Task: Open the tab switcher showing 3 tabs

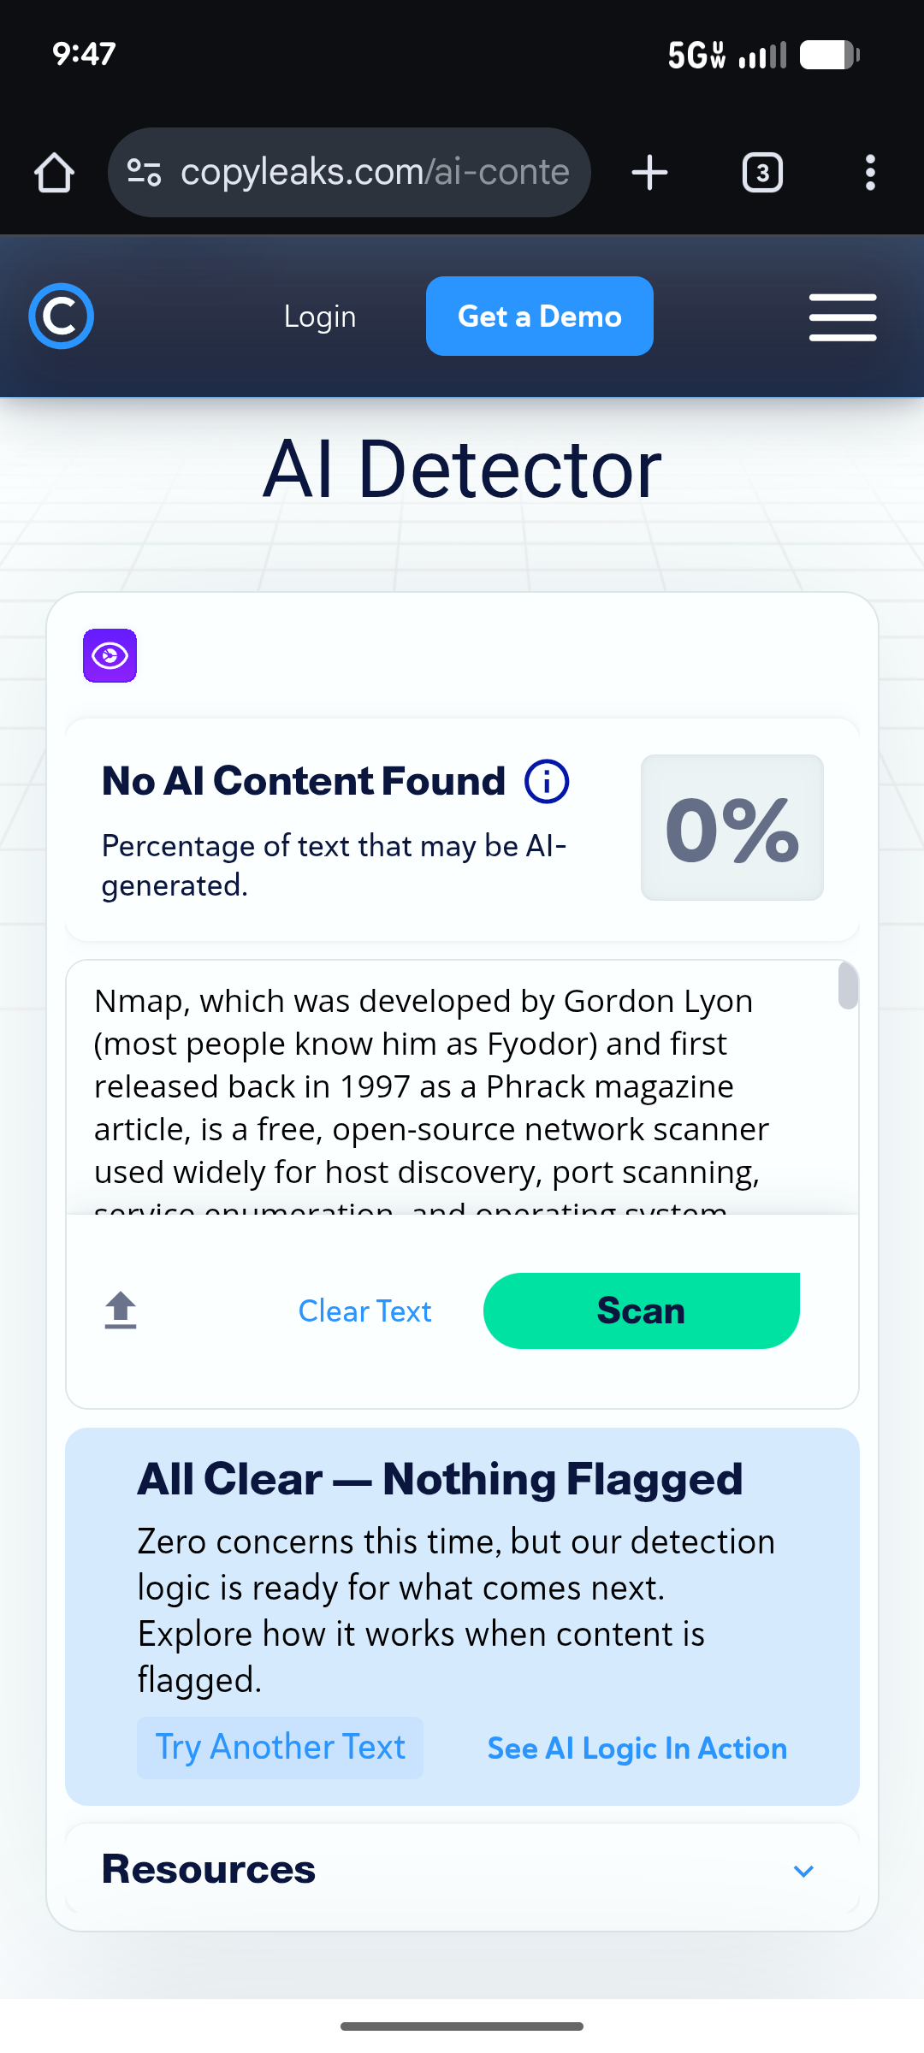Action: click(x=762, y=173)
